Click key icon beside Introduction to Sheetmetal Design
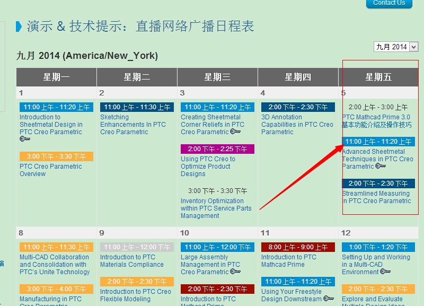This screenshot has width=424, height=306. click(x=25, y=139)
